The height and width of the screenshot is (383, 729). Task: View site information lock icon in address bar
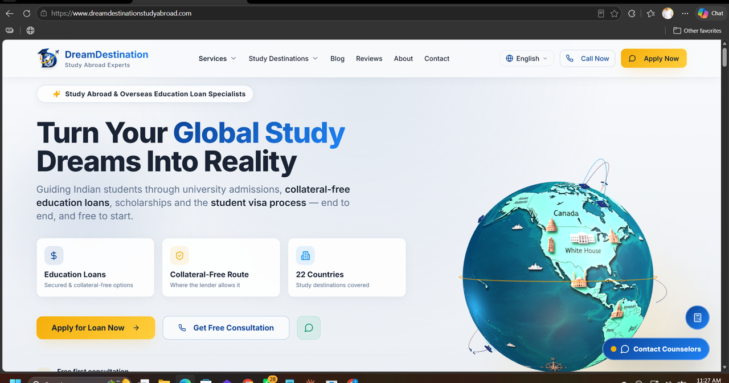44,13
